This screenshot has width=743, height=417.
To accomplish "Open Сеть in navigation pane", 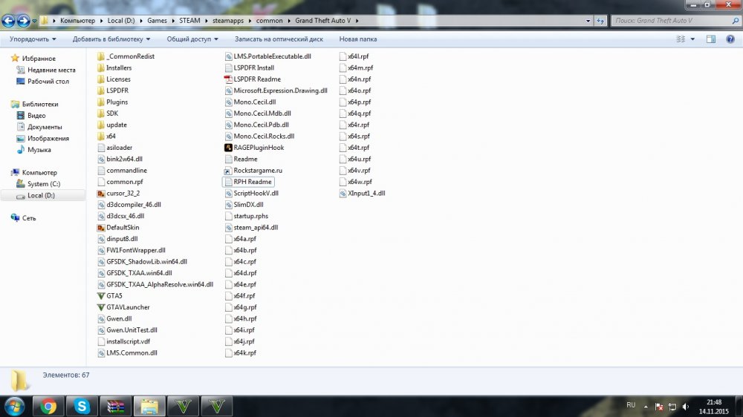I will coord(29,218).
